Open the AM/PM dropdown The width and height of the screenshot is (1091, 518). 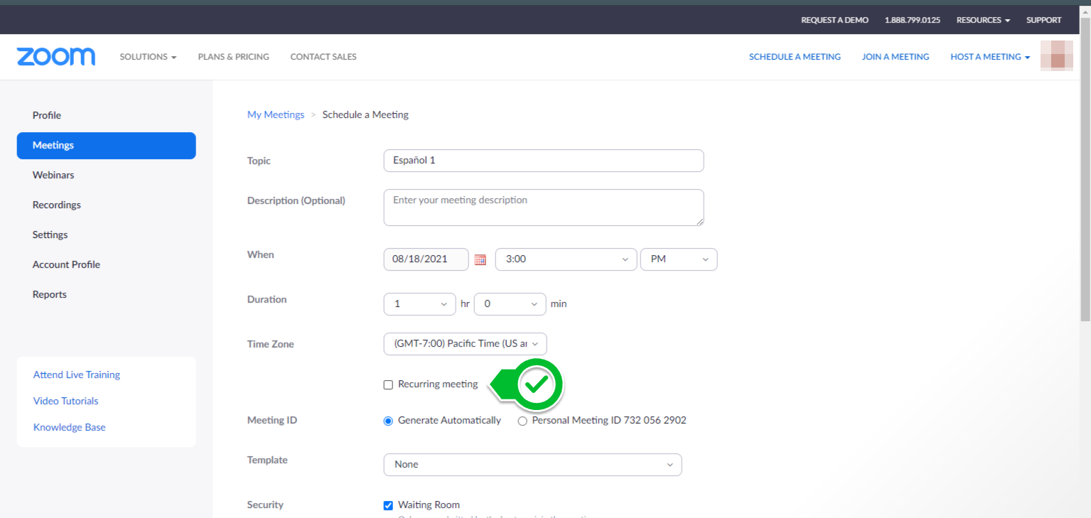pyautogui.click(x=678, y=259)
